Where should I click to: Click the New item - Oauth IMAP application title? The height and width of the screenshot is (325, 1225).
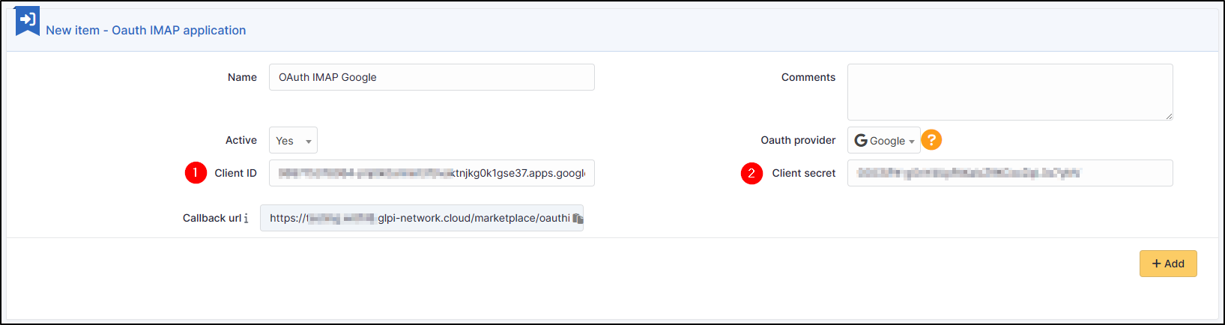pyautogui.click(x=146, y=30)
